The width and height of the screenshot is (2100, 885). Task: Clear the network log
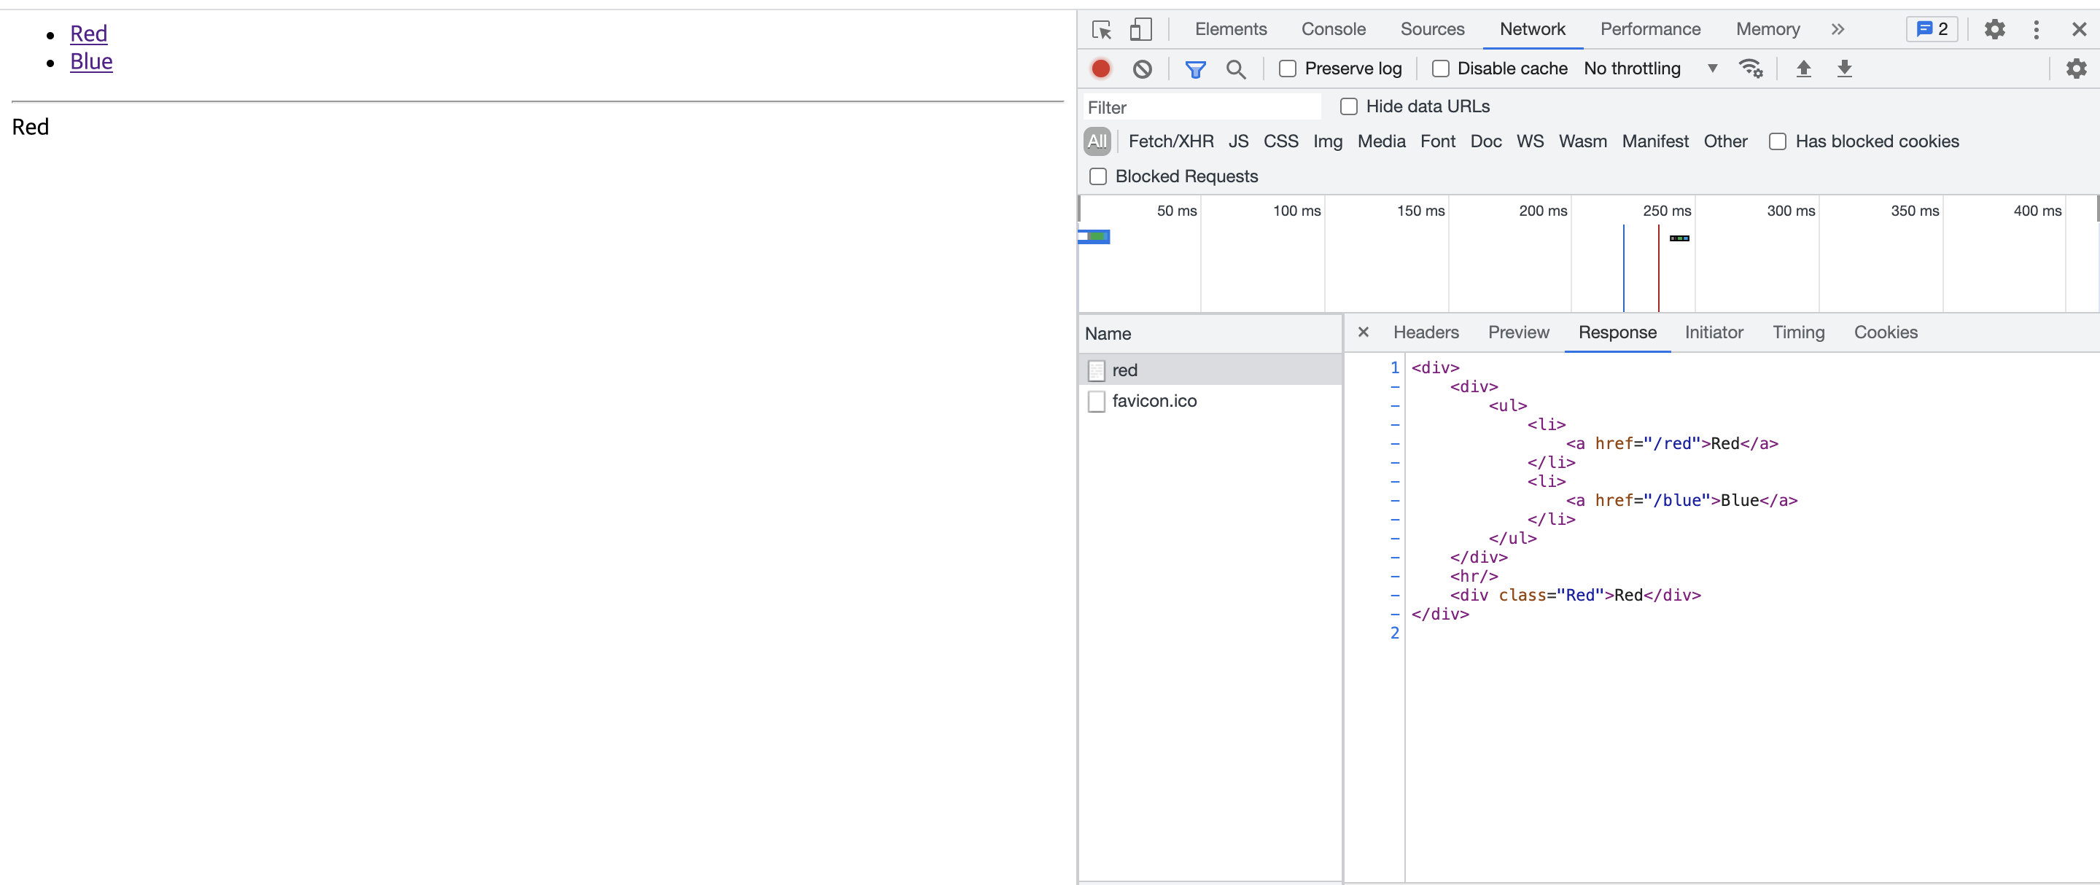tap(1142, 69)
